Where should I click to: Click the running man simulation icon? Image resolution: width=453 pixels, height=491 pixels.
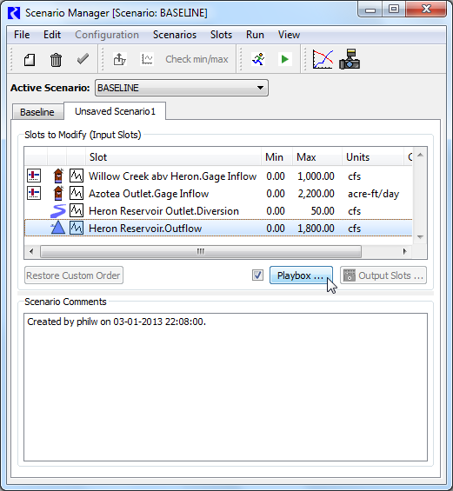[x=258, y=59]
